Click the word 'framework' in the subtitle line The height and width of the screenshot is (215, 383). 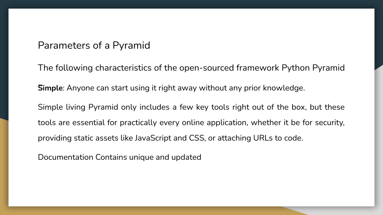(x=258, y=68)
